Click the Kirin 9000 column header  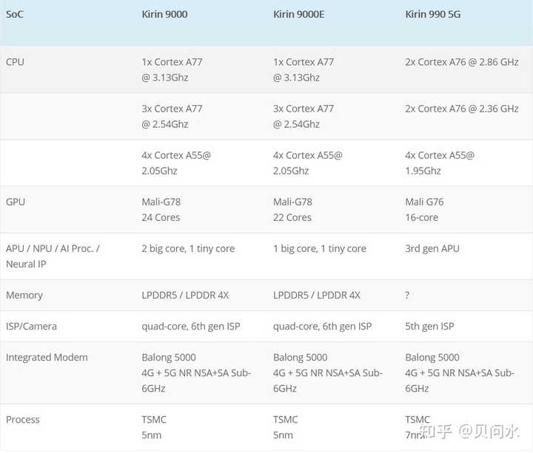165,13
